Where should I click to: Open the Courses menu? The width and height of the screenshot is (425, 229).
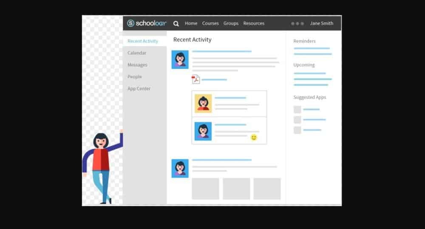point(210,23)
